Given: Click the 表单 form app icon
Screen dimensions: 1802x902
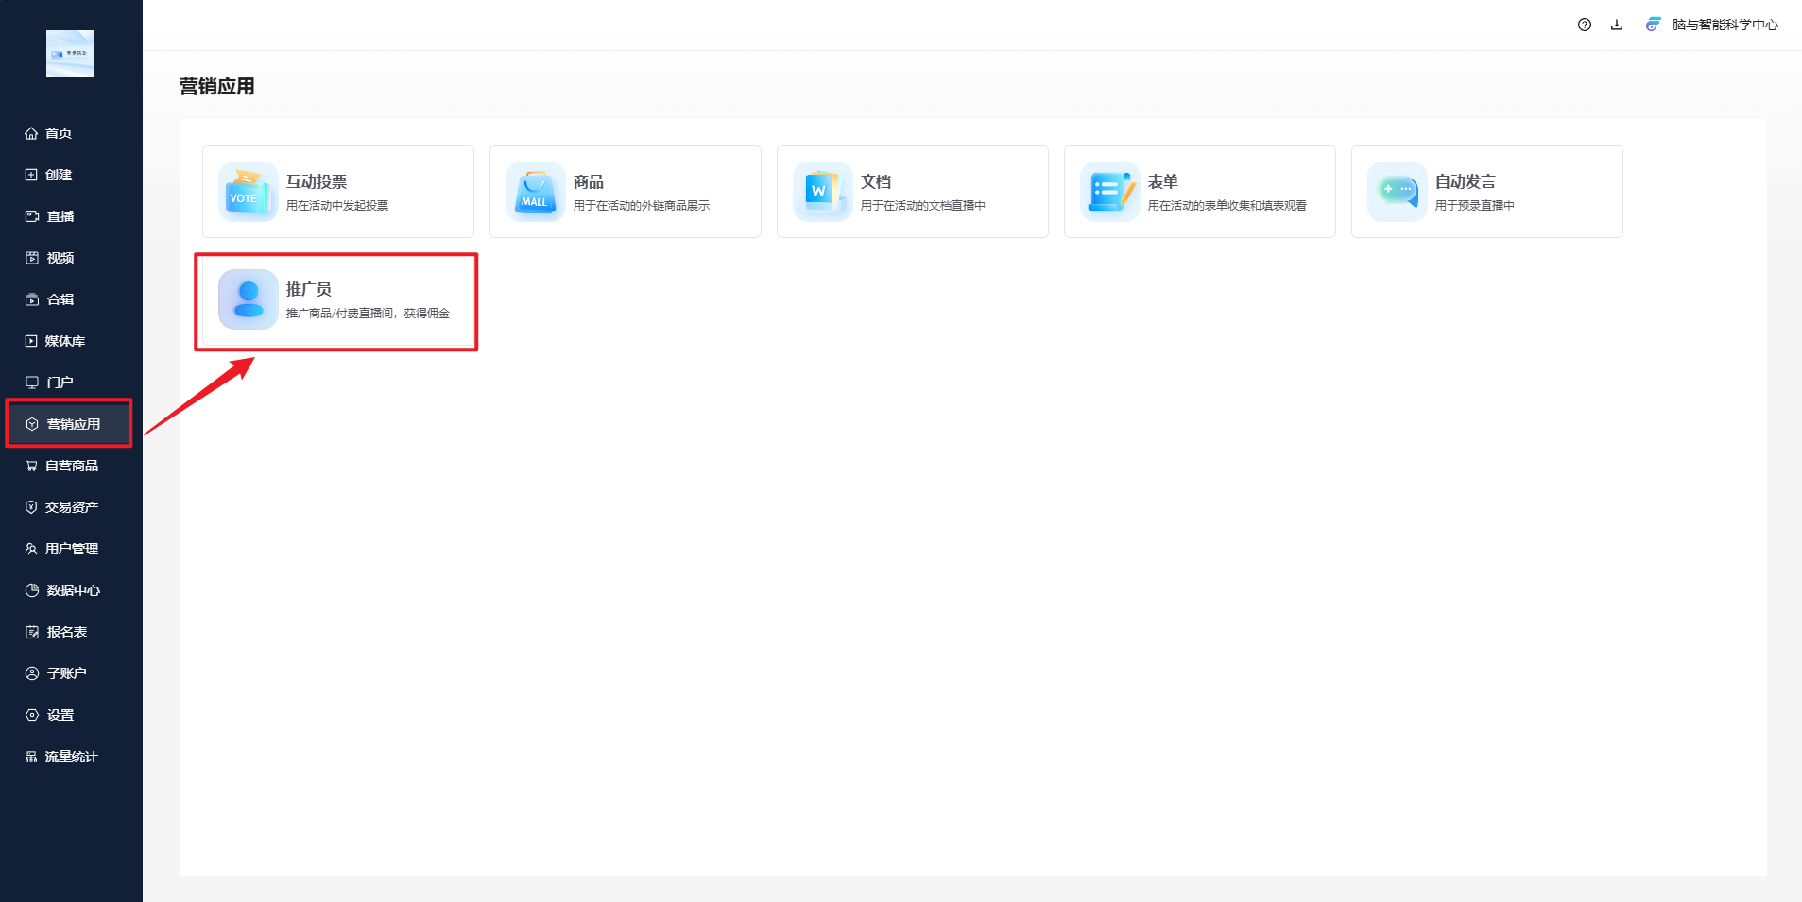Looking at the screenshot, I should [x=1109, y=192].
